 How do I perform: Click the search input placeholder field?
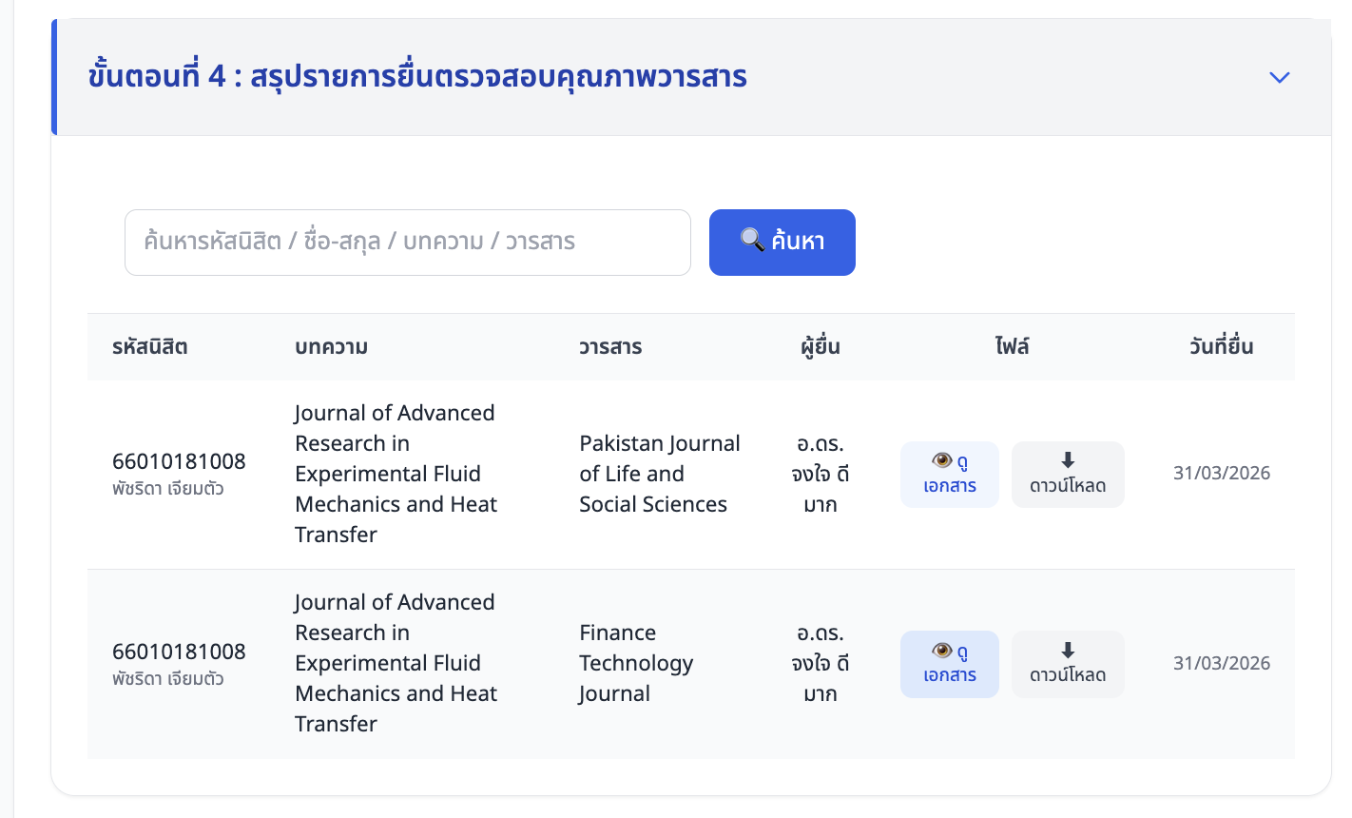point(407,242)
